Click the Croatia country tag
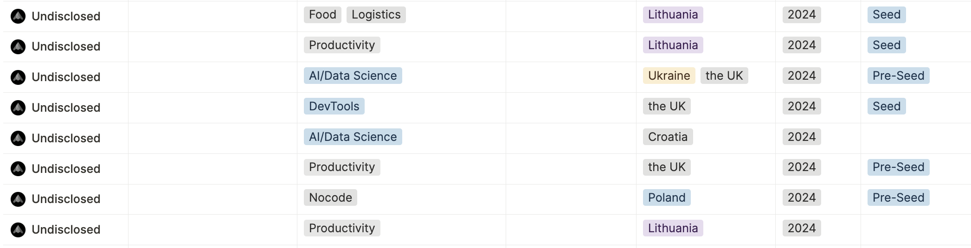 (x=668, y=137)
